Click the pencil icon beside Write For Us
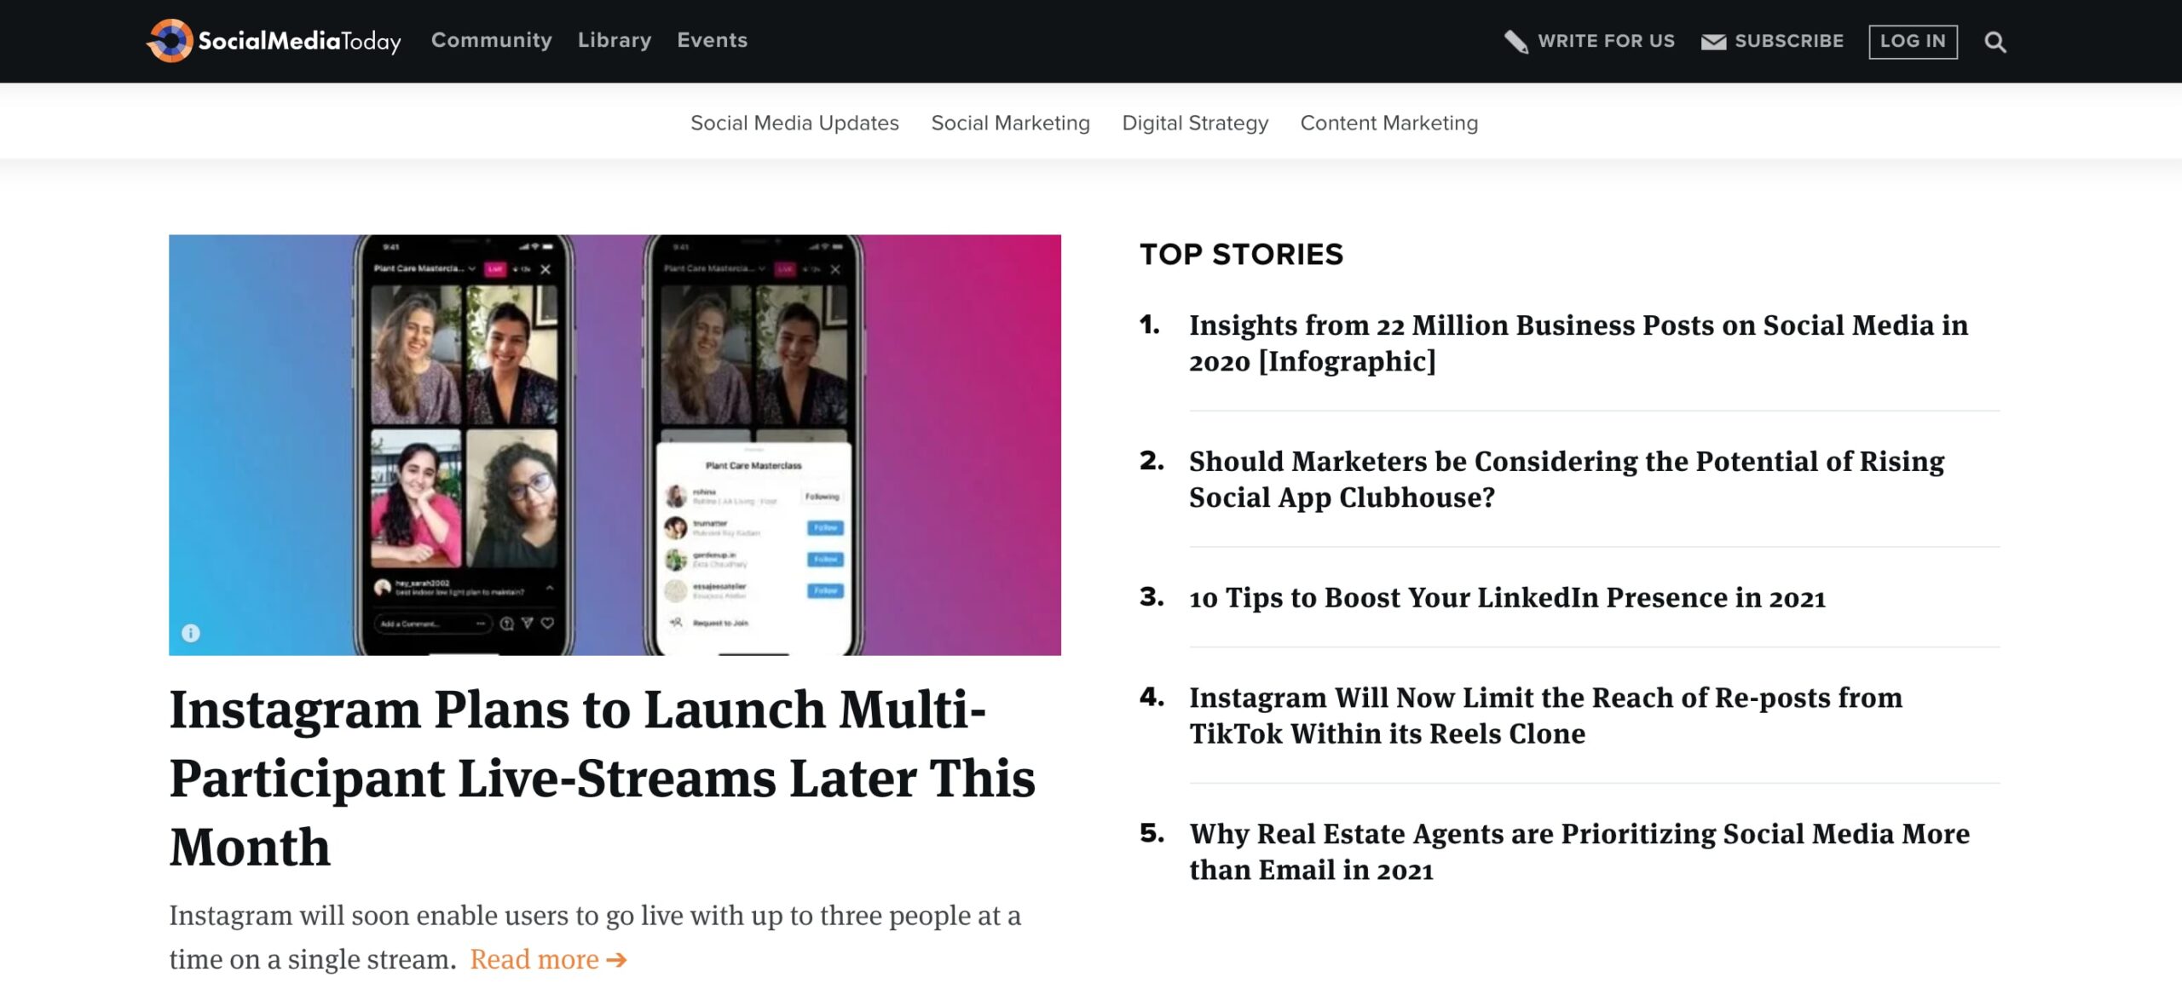 (1515, 41)
